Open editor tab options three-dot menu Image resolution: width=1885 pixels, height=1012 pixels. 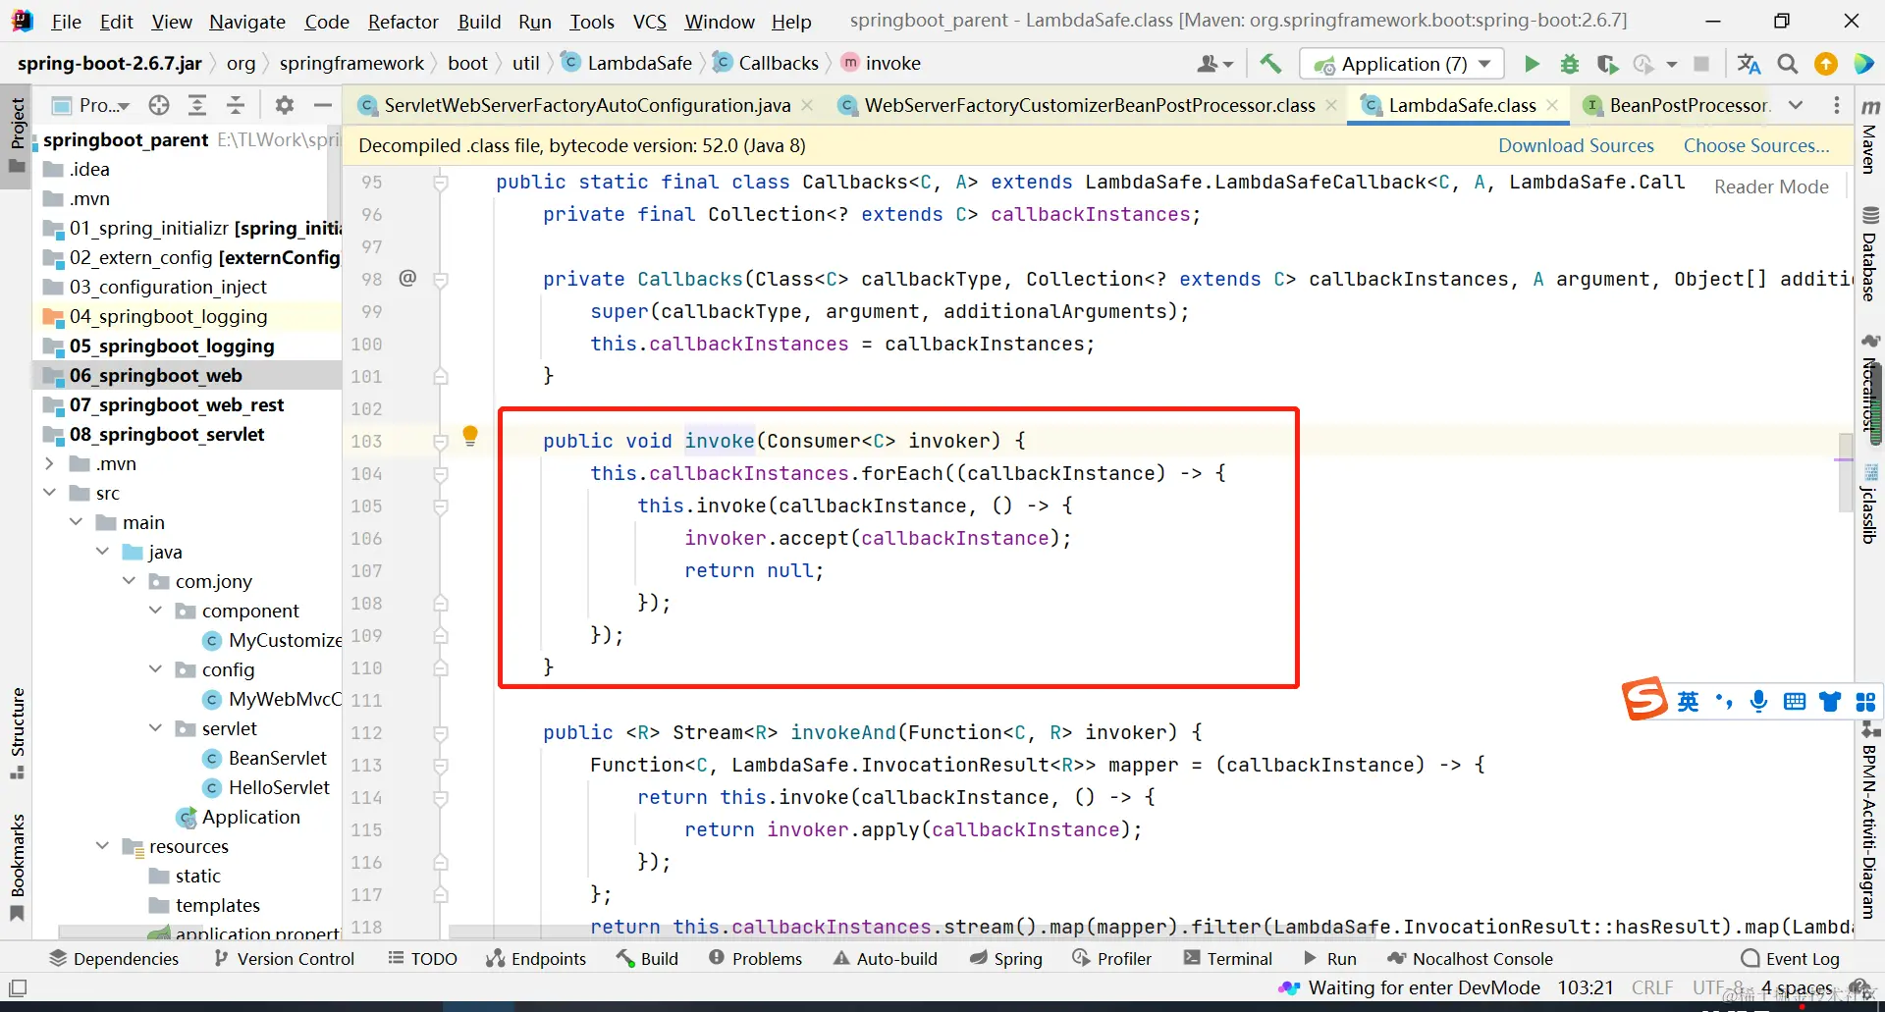click(x=1837, y=105)
